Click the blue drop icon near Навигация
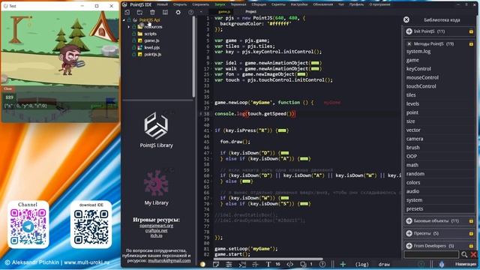 pos(442,264)
